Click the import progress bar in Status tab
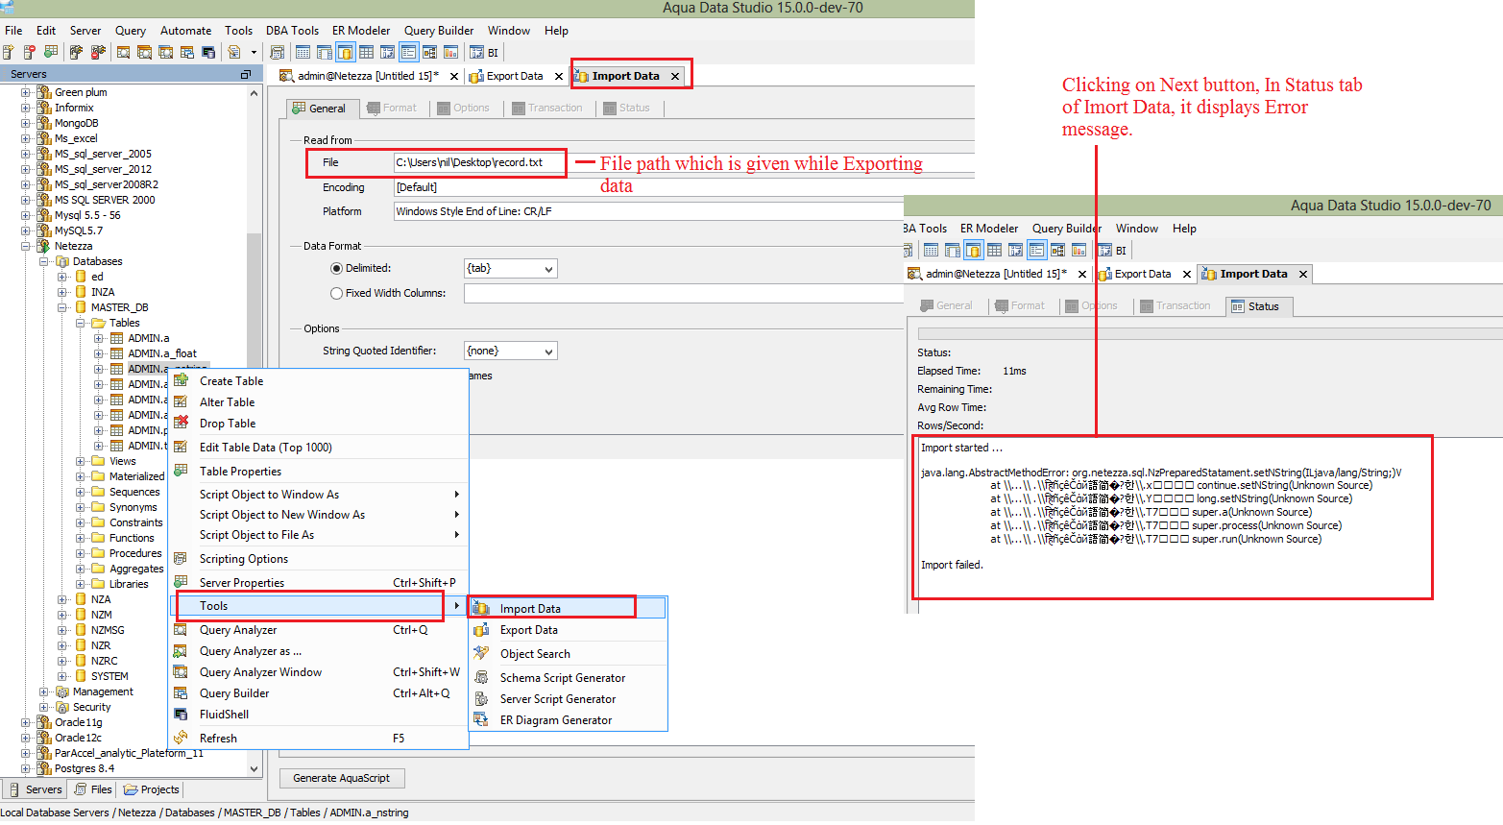Screen dimensions: 1503x825 point(1210,333)
